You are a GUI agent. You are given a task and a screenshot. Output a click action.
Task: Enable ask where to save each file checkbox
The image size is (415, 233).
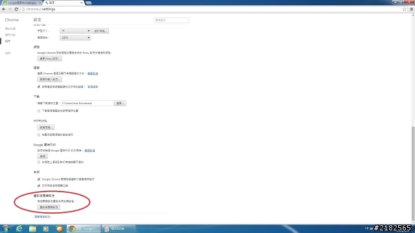point(39,111)
